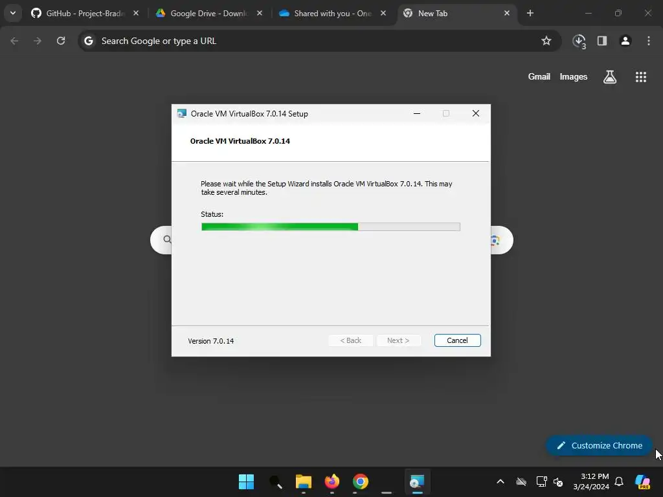Open Firefox from the taskbar
Screen dimensions: 663x497
pyautogui.click(x=332, y=481)
